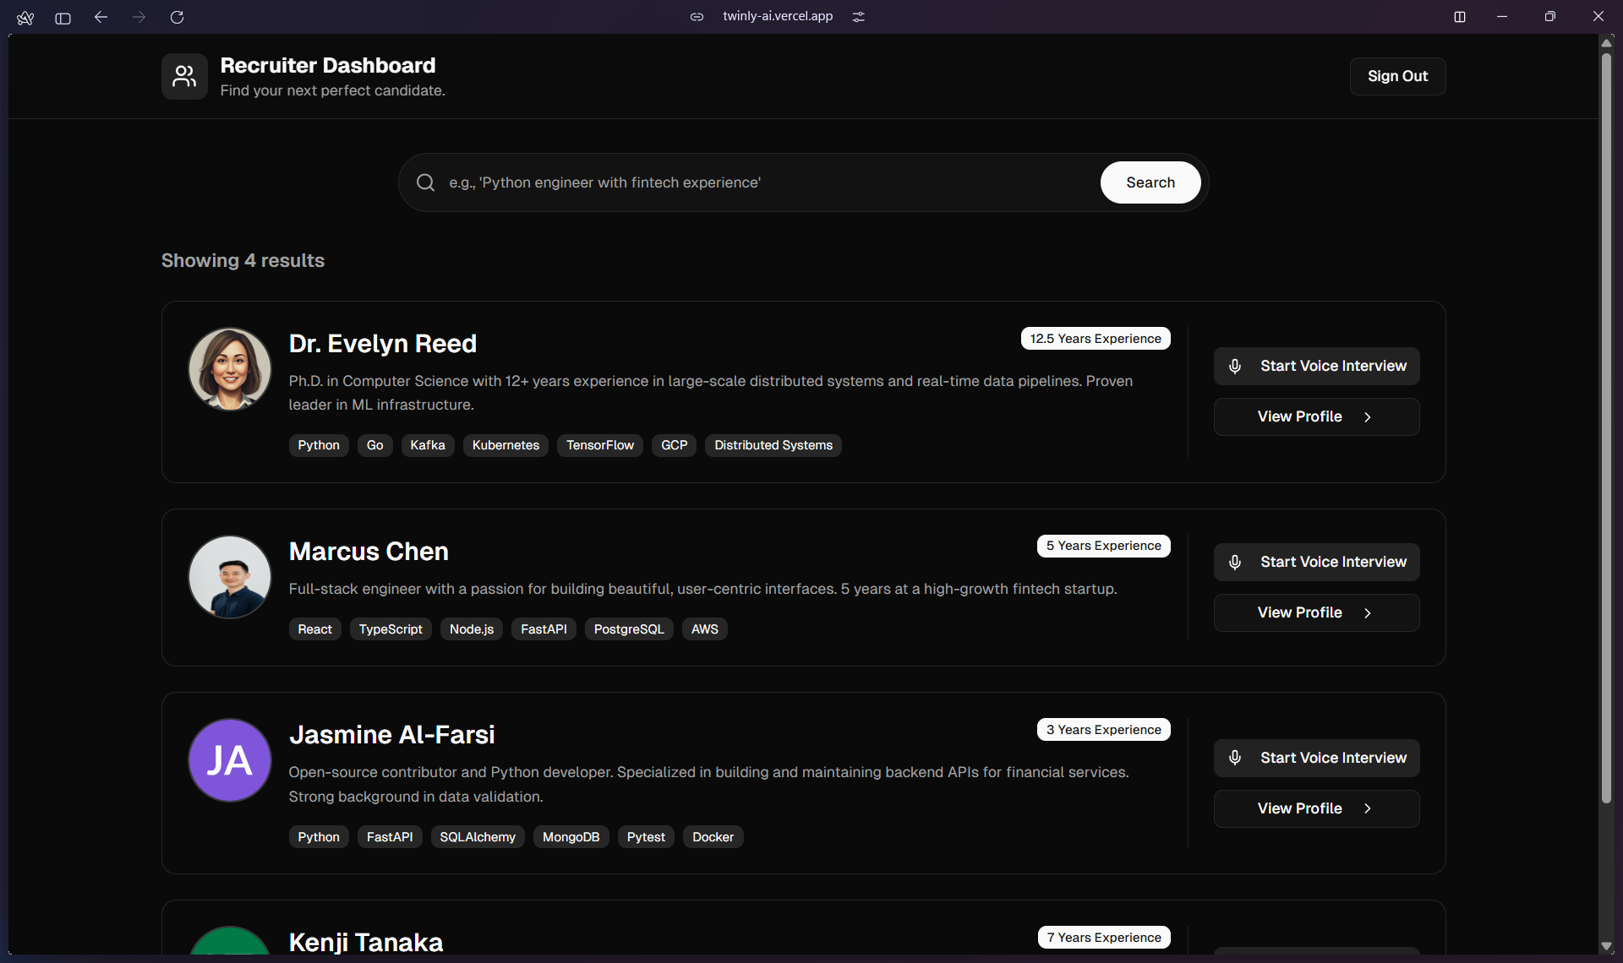The width and height of the screenshot is (1623, 963).
Task: Go back with the browser back arrow
Action: pos(101,17)
